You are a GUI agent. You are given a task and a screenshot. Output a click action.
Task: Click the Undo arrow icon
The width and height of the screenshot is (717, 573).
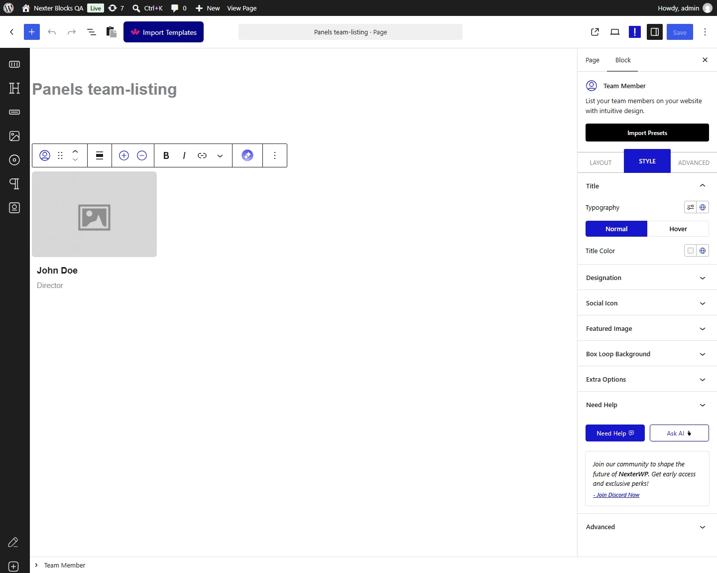click(x=52, y=32)
